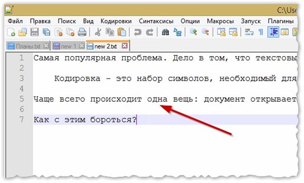The height and width of the screenshot is (183, 304).
Task: Close the new 2.txt tab
Action: pos(125,46)
